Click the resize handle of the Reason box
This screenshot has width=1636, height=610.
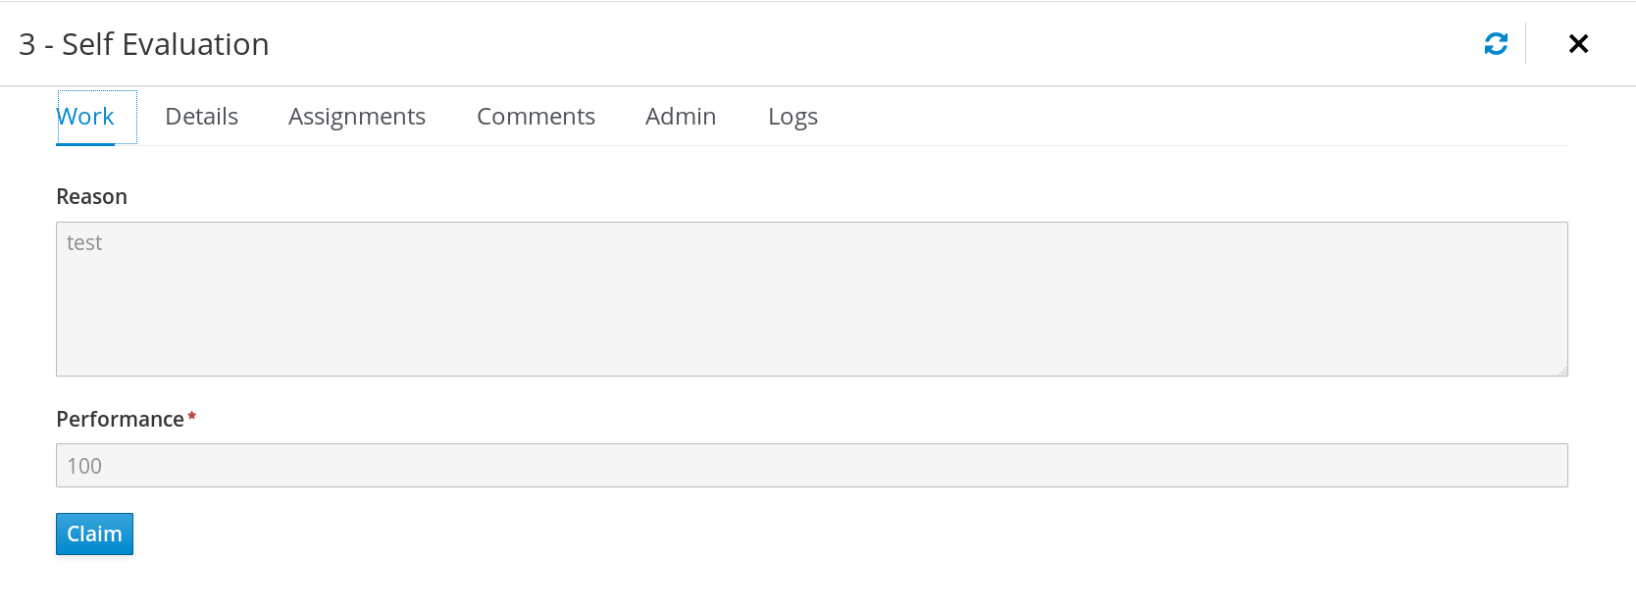point(1563,371)
